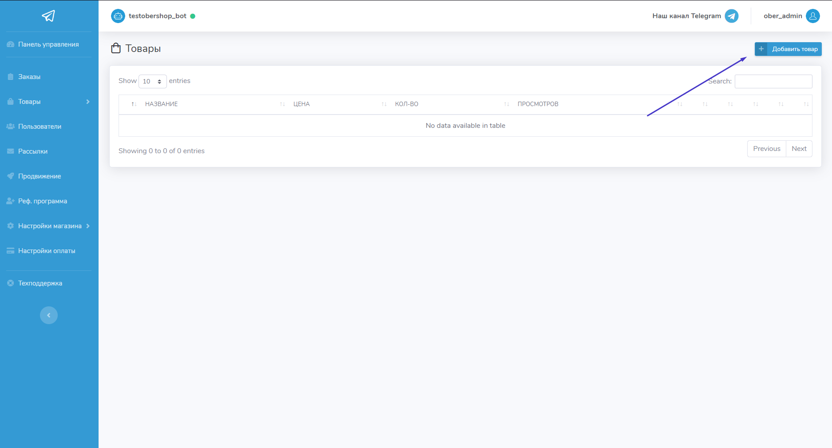Sort table by ЦЕНА column
Viewport: 832px width, 448px height.
[x=301, y=104]
